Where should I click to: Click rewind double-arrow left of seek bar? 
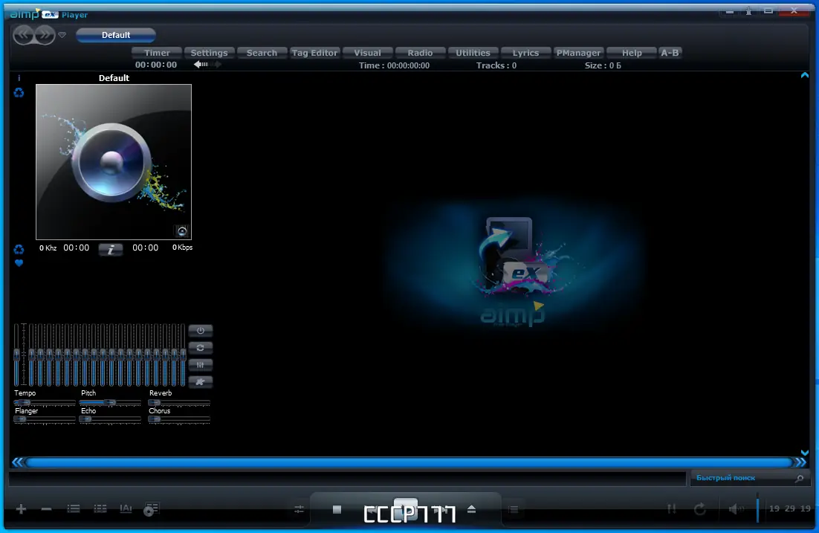pyautogui.click(x=18, y=462)
